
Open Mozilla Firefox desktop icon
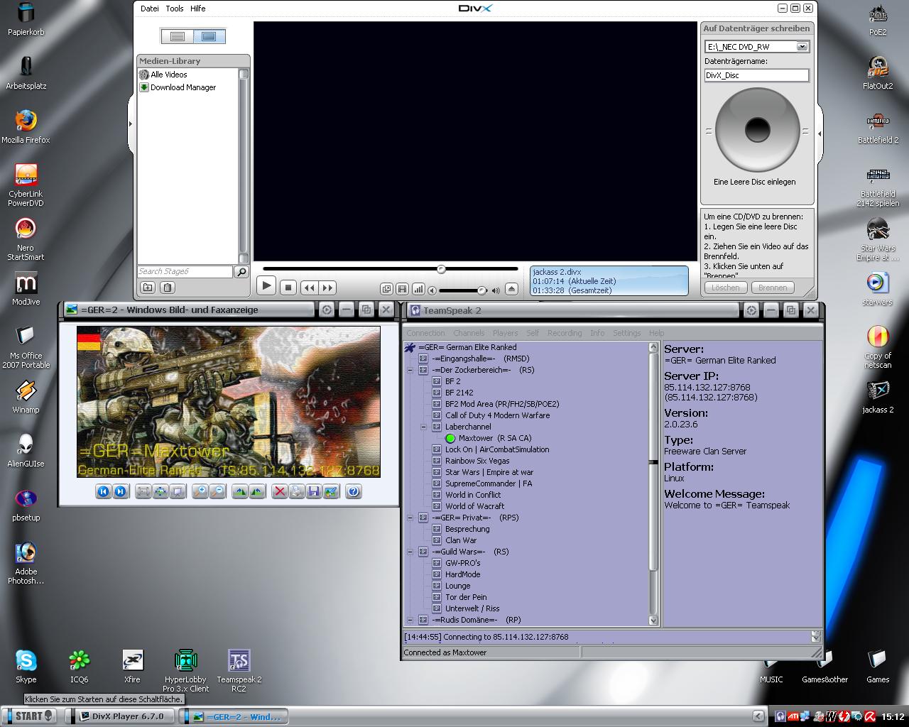[26, 126]
